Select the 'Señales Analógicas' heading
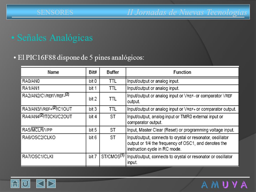The image size is (256, 192). point(55,38)
